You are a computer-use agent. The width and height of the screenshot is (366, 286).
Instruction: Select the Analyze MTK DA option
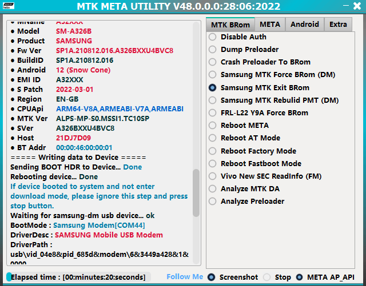244,189
